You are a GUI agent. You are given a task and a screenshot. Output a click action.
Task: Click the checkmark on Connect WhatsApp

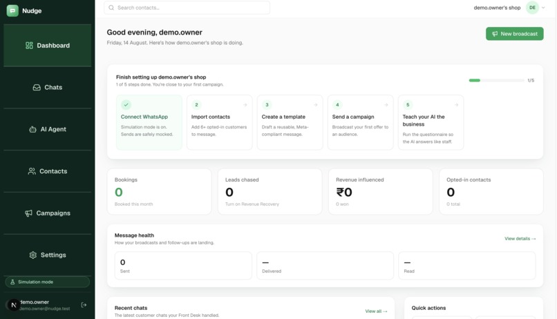point(126,105)
